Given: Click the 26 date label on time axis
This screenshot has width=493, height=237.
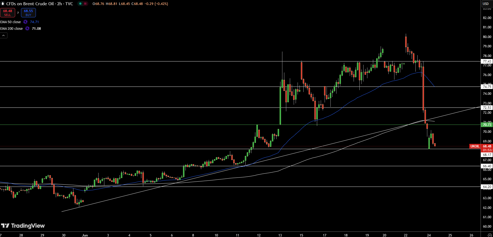Looking at the screenshot, I should pos(471,235).
